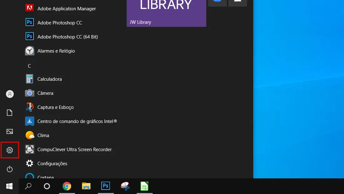Click CompuClever Ultra Screen Recorder text
Screen dimensions: 344x194
coord(75,150)
